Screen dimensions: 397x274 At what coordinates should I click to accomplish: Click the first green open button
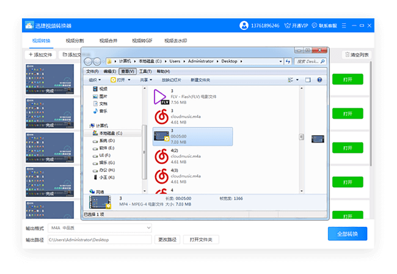(x=348, y=80)
